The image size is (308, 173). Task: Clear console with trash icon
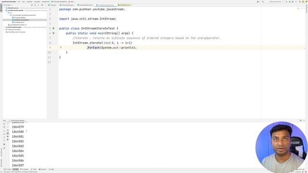[8, 139]
